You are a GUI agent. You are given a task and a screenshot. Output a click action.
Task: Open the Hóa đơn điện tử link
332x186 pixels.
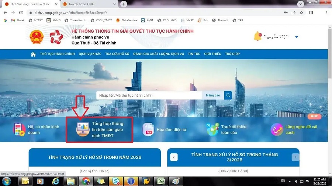(x=172, y=130)
